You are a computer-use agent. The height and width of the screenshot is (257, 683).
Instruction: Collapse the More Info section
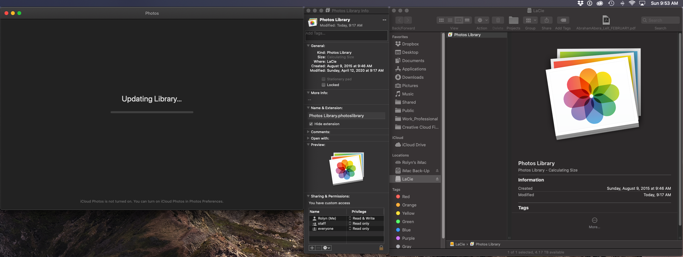pyautogui.click(x=308, y=93)
